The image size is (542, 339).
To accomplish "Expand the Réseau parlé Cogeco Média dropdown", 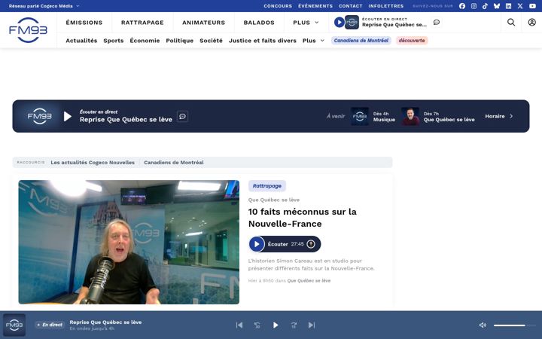I will (44, 6).
